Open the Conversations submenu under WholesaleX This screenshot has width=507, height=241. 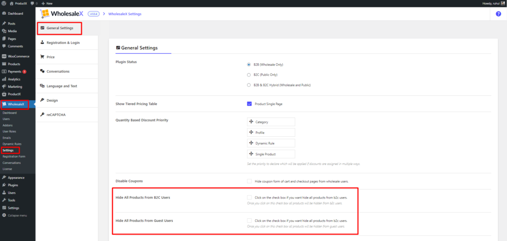(11, 162)
